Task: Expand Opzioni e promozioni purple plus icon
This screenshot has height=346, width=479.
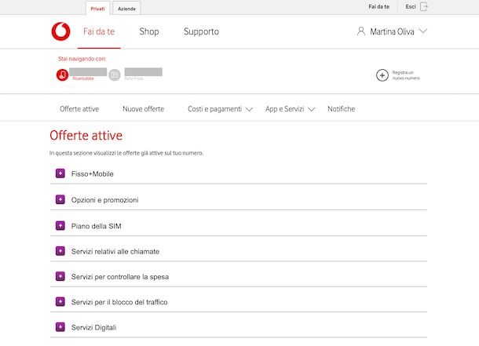Action: (x=60, y=199)
